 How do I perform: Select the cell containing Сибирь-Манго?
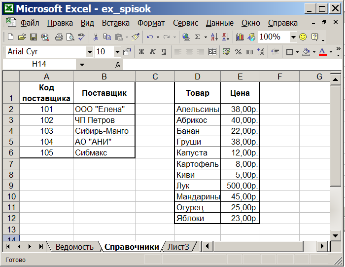tap(104, 131)
